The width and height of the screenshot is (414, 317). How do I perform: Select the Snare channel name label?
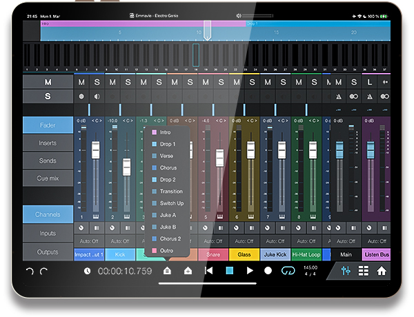(x=213, y=254)
